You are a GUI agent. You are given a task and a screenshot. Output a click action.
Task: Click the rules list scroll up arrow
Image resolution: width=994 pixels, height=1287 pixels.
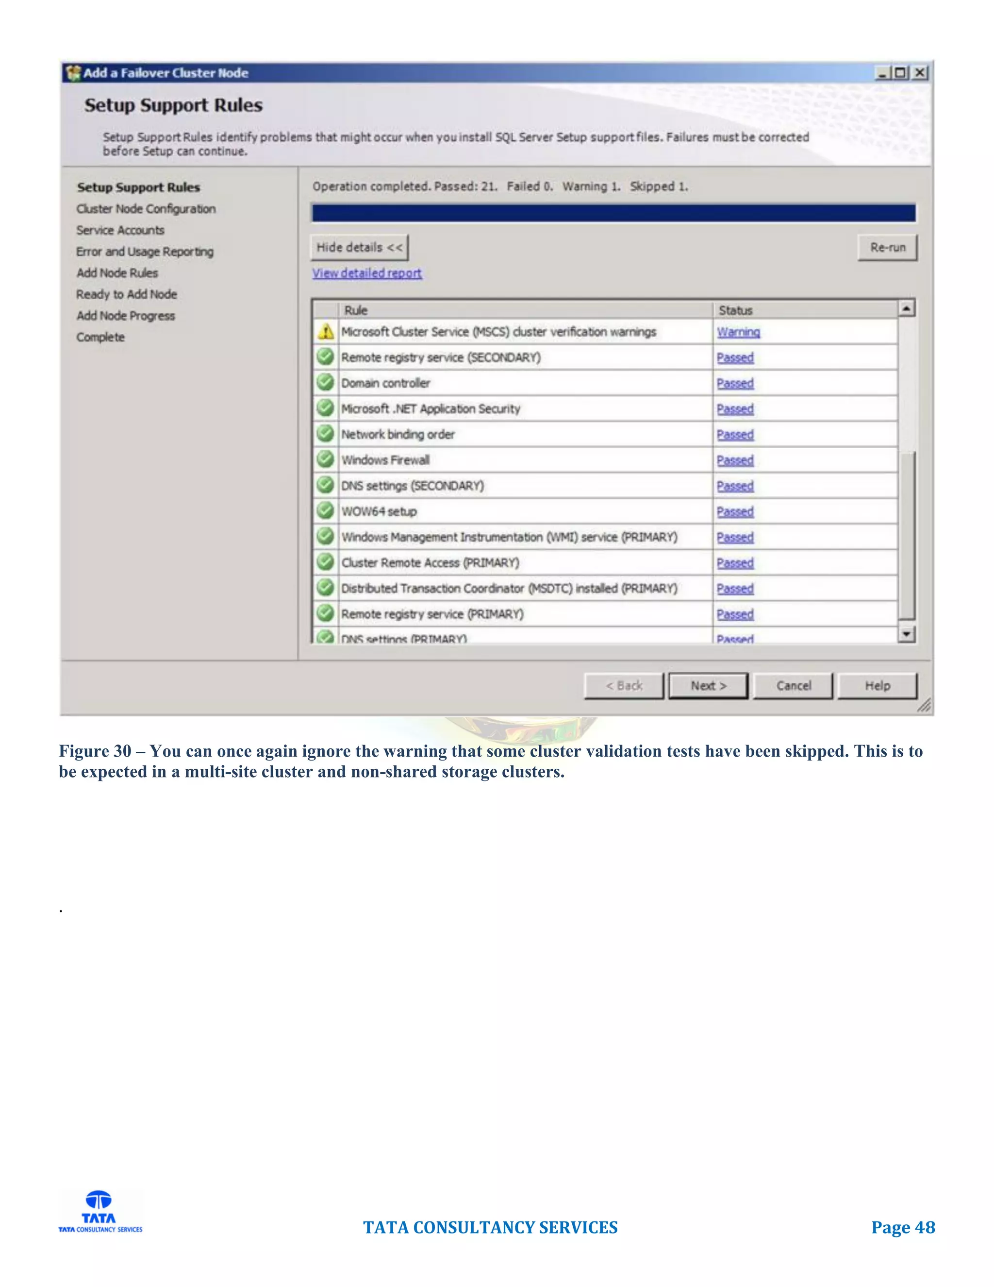[907, 308]
